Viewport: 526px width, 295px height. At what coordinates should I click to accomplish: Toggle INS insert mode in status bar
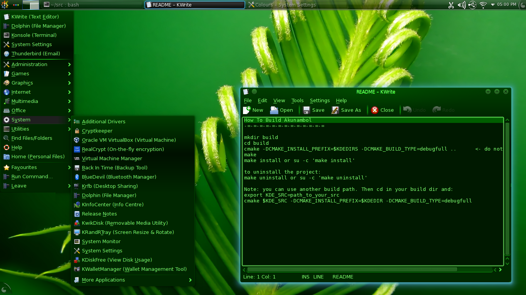point(305,277)
